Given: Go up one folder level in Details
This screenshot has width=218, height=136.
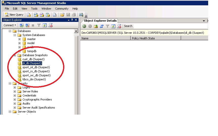Looking at the screenshot, I should coord(96,26).
